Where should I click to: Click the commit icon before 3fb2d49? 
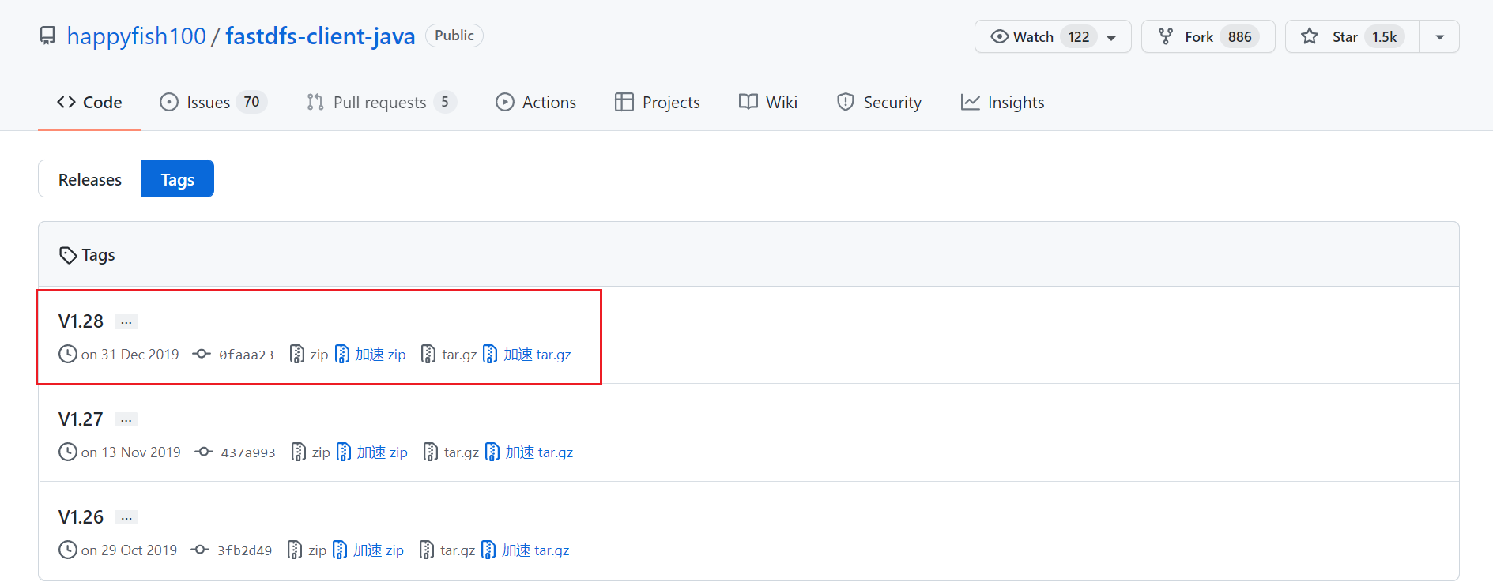click(201, 550)
